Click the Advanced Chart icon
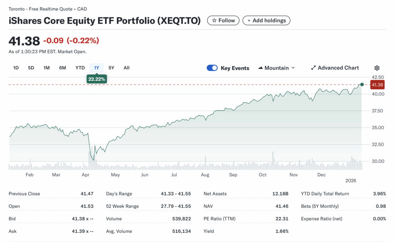This screenshot has width=395, height=242. tap(314, 68)
